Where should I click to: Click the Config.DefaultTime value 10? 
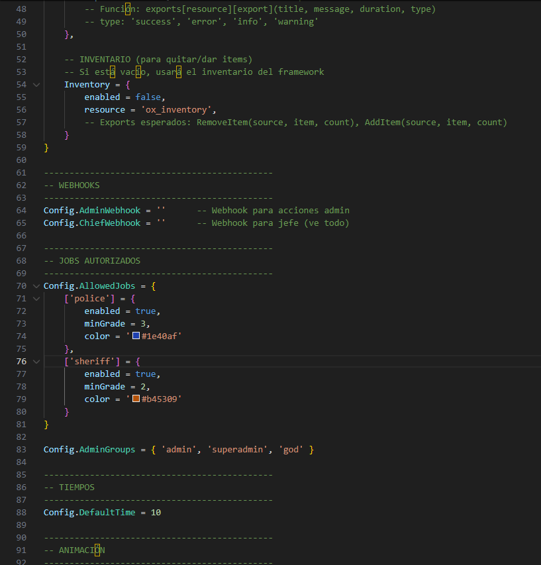tap(156, 513)
